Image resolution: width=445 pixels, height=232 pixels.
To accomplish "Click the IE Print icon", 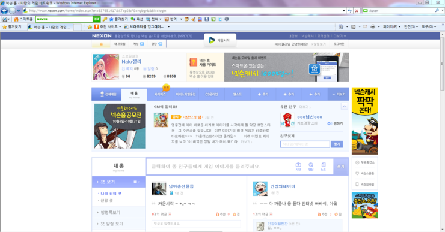I will 373,26.
